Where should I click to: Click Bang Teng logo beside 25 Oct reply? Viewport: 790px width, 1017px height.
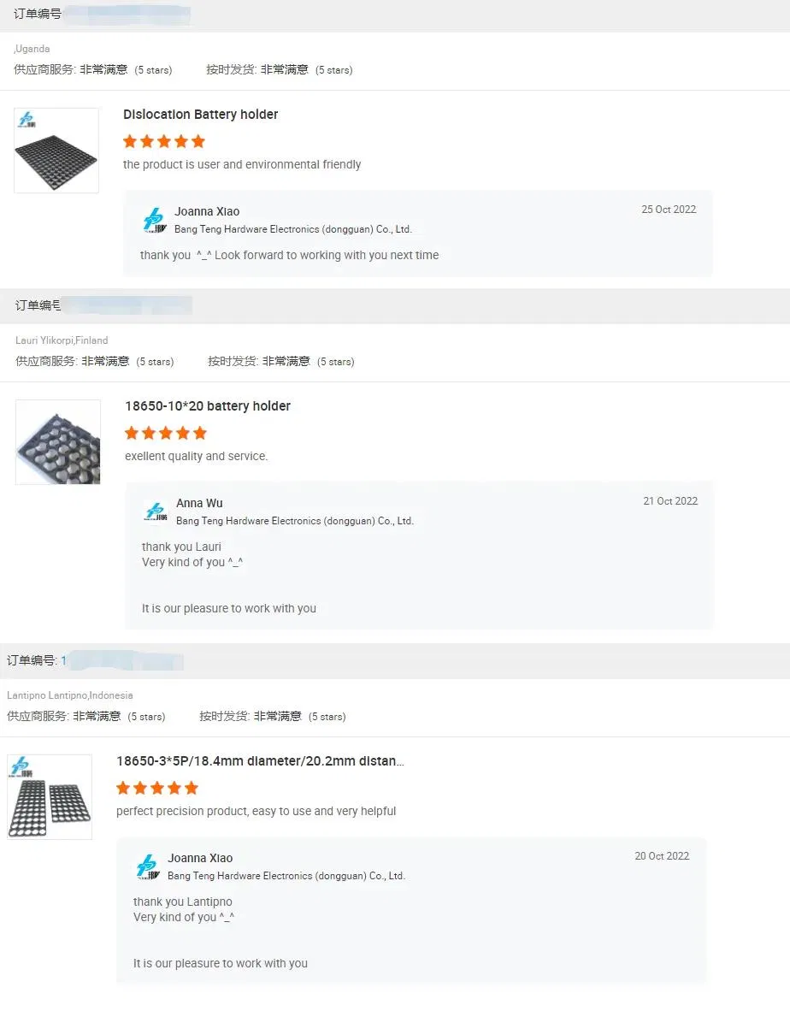click(x=154, y=221)
